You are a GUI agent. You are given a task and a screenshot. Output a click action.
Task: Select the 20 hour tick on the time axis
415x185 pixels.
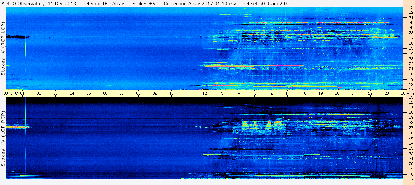coord(337,93)
